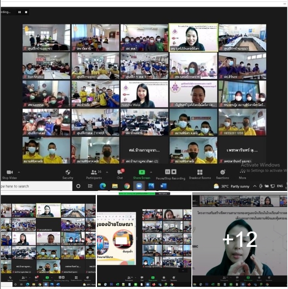The image size is (288, 289).
Task: Open Task View on the taskbar
Action: (x=90, y=186)
